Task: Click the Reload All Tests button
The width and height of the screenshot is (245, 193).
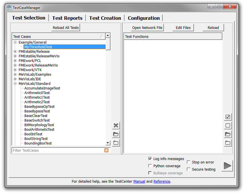Action: (66, 28)
